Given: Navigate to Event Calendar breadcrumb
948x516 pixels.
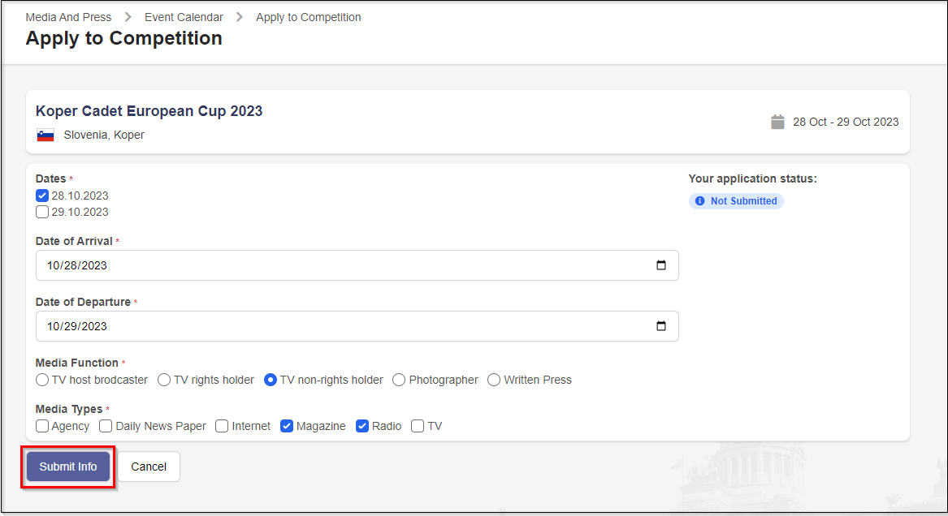Looking at the screenshot, I should (184, 17).
